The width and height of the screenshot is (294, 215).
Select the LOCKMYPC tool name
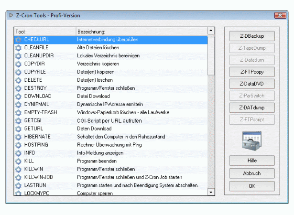coord(37,193)
